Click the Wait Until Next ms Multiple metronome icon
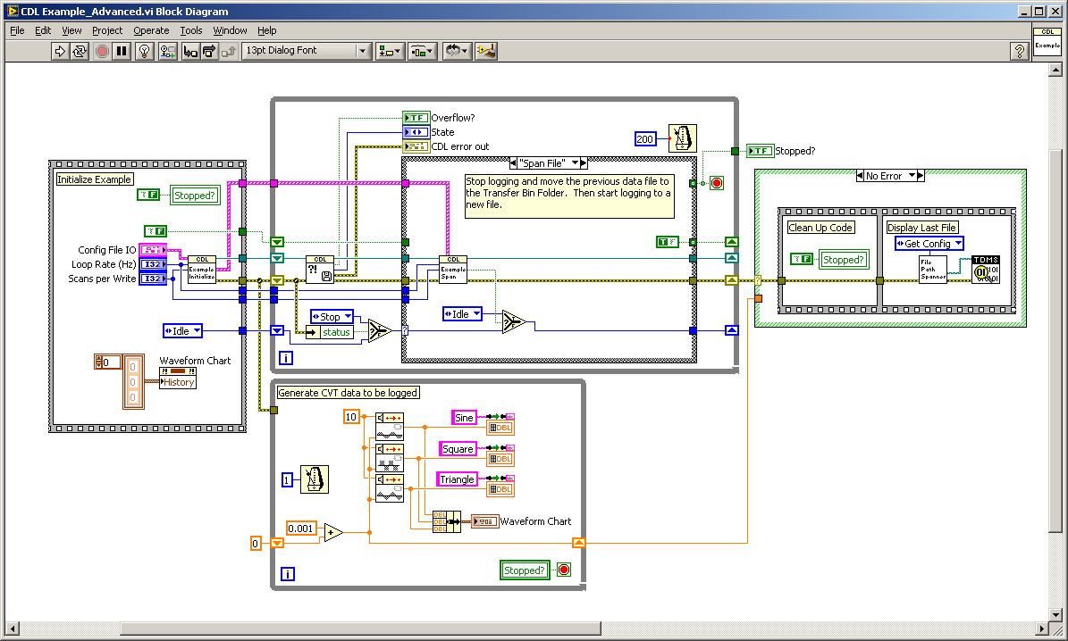The image size is (1068, 641). 682,137
